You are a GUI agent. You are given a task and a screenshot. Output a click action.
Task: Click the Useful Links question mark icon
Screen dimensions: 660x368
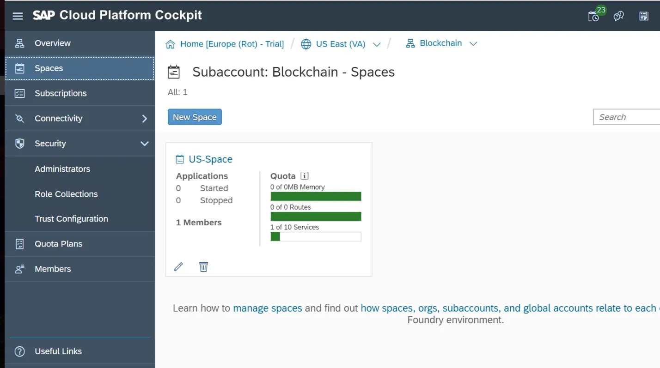(20, 351)
